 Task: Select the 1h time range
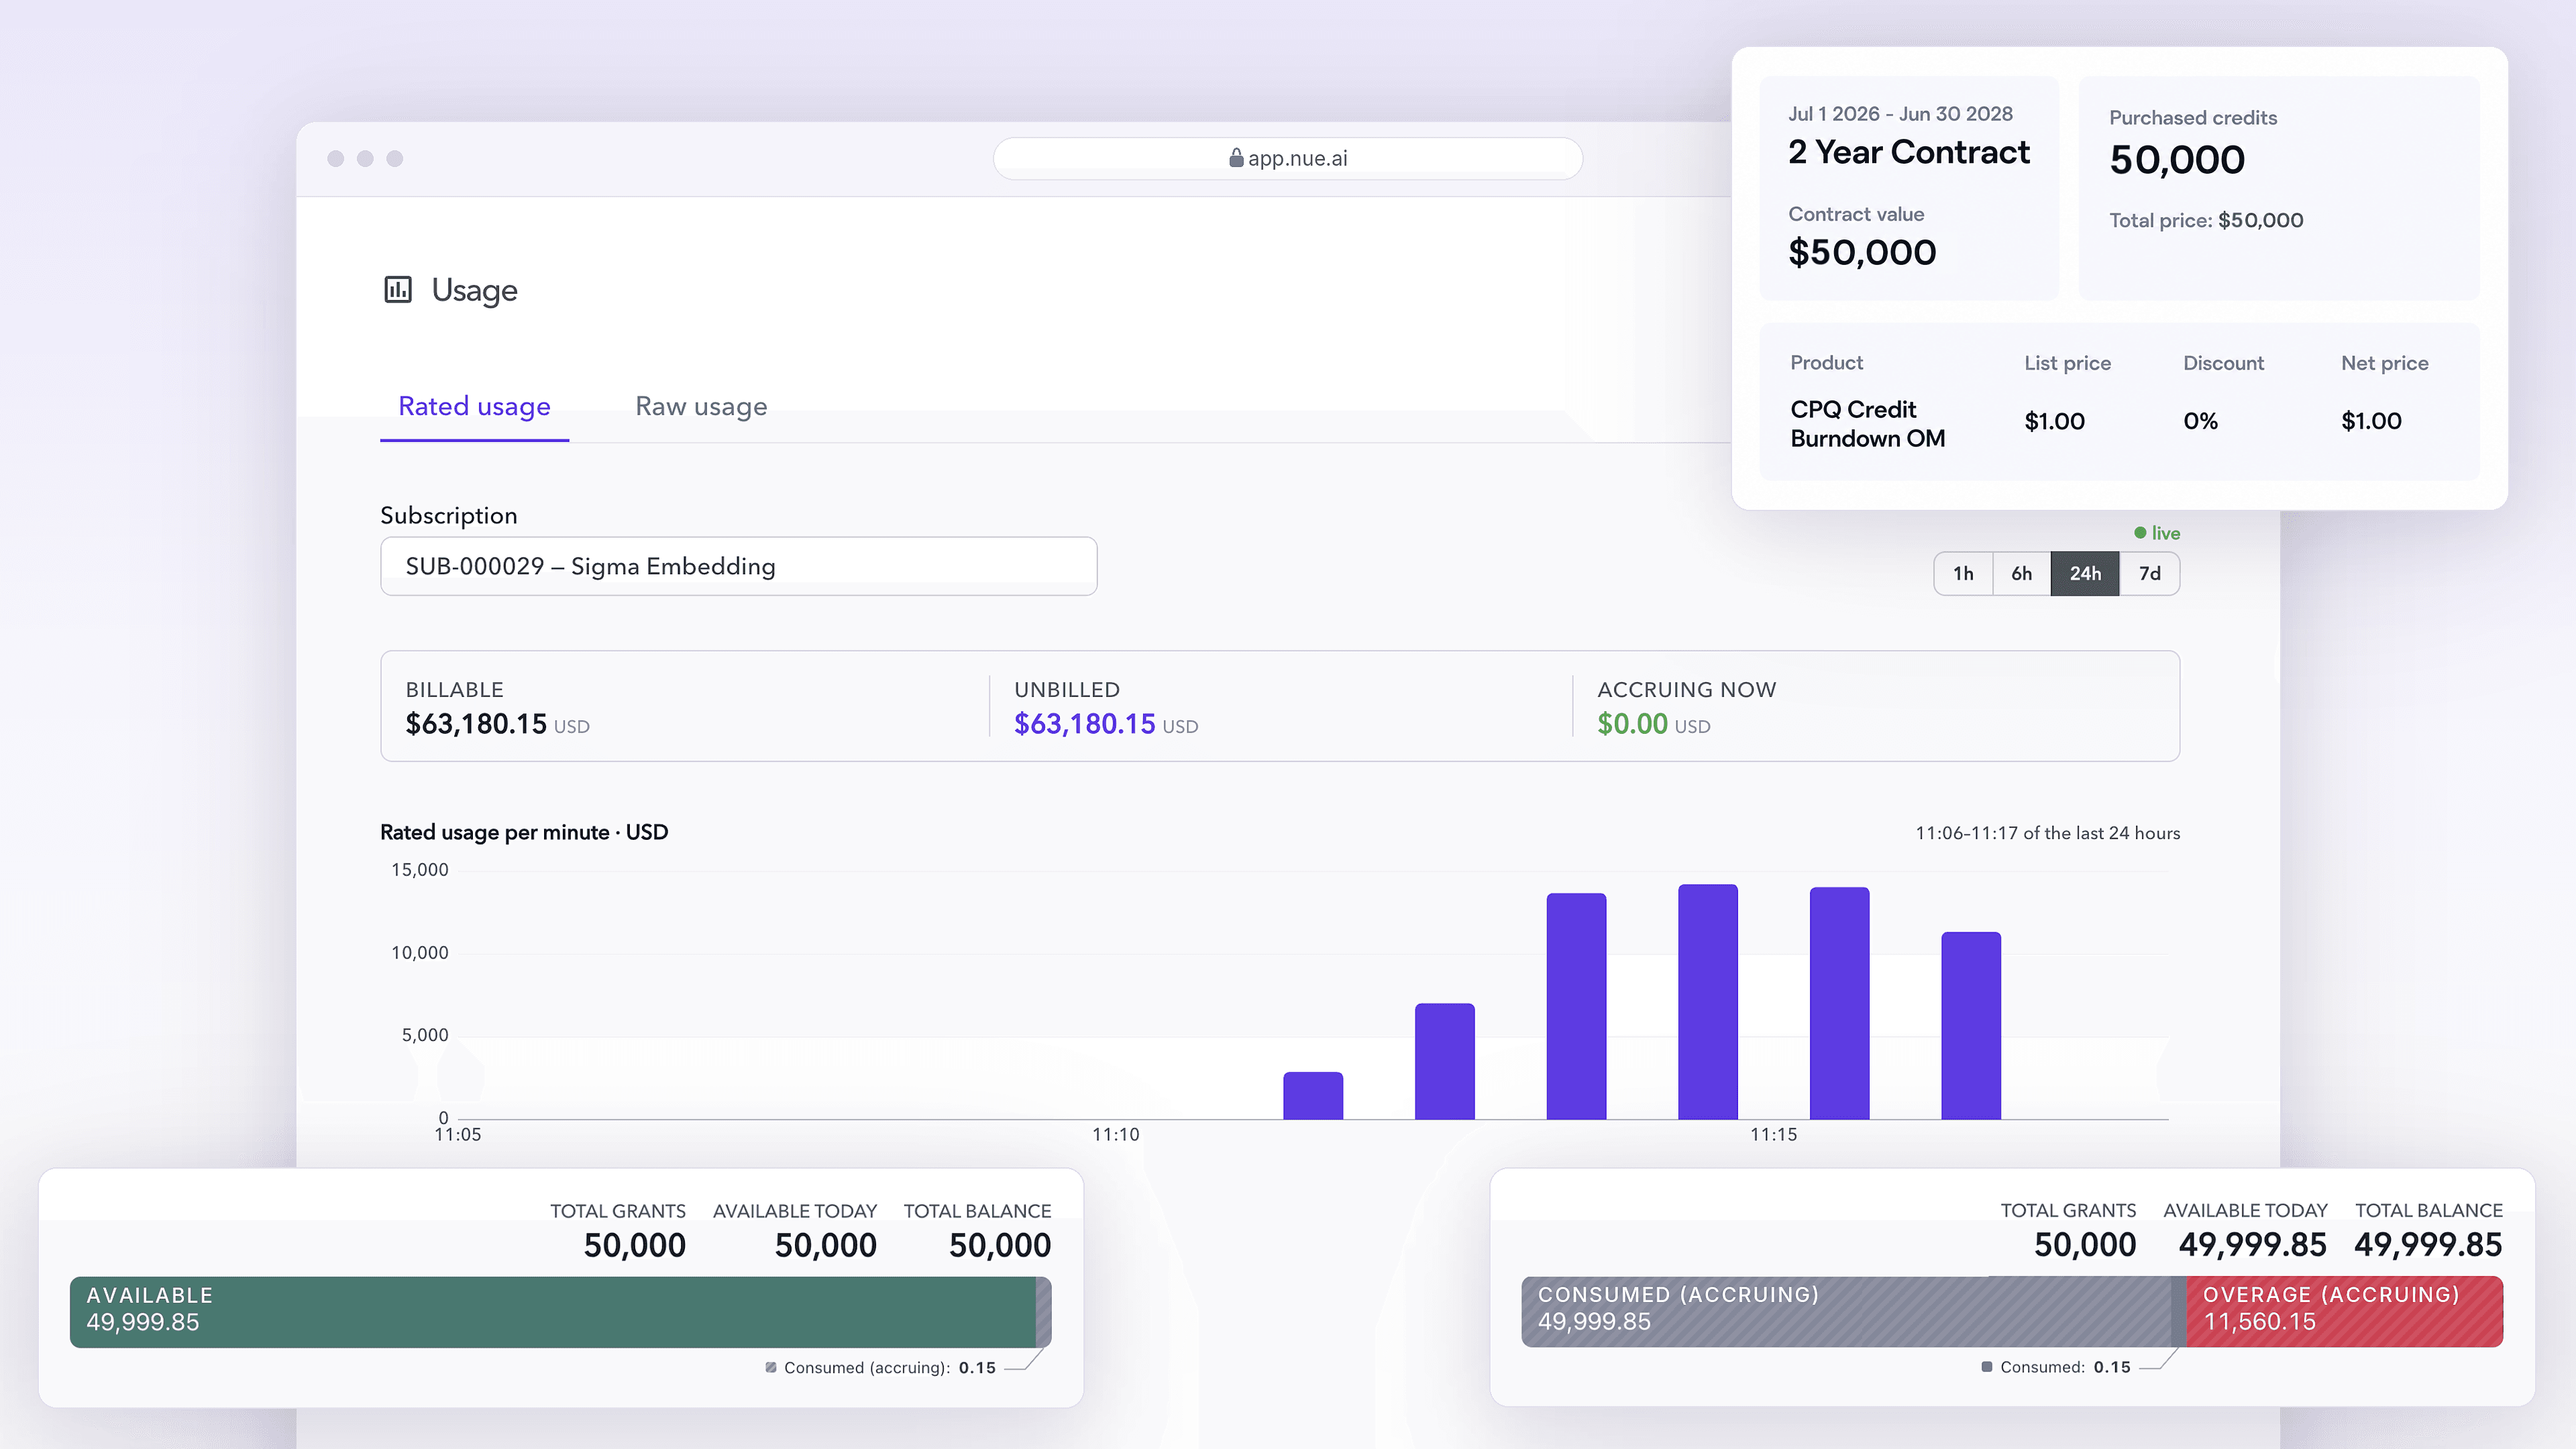click(x=1963, y=573)
